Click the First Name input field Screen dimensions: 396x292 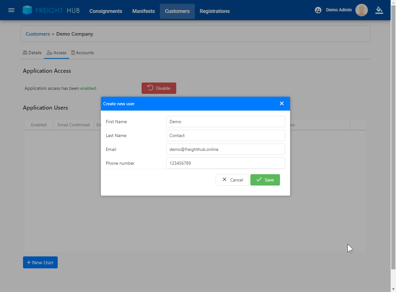[x=225, y=122]
